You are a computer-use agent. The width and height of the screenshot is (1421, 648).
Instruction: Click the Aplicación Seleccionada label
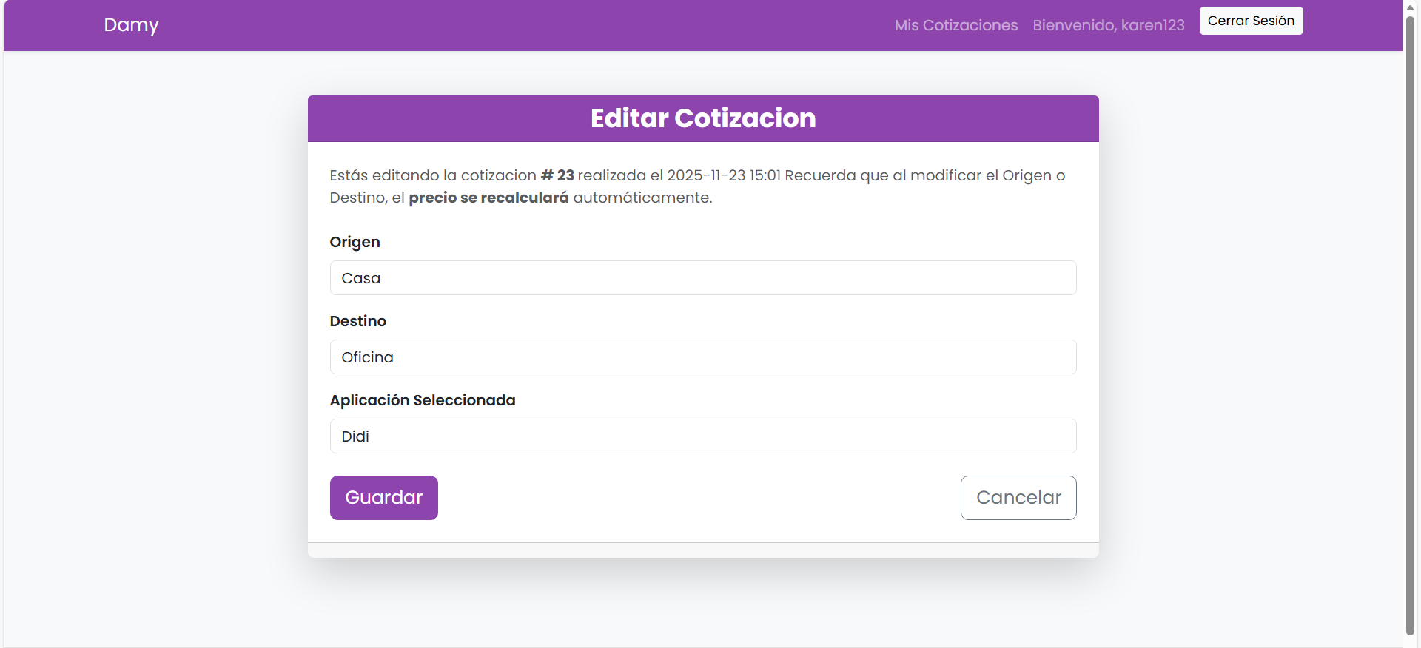coord(422,400)
